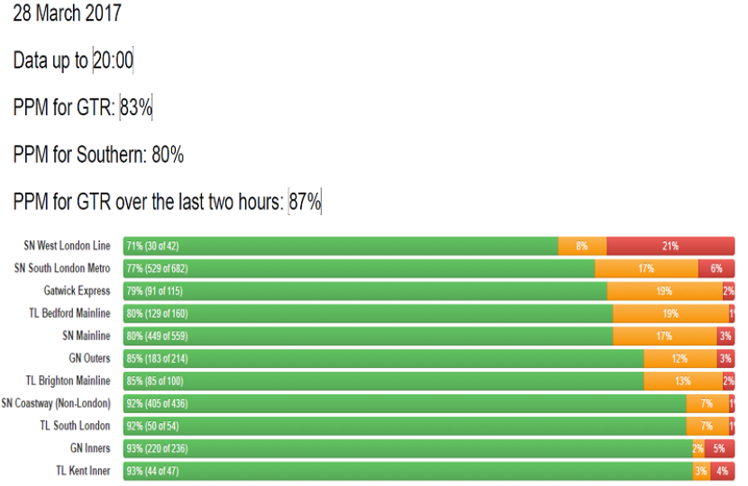
Task: Click the TL South London row label
Action: coord(76,426)
